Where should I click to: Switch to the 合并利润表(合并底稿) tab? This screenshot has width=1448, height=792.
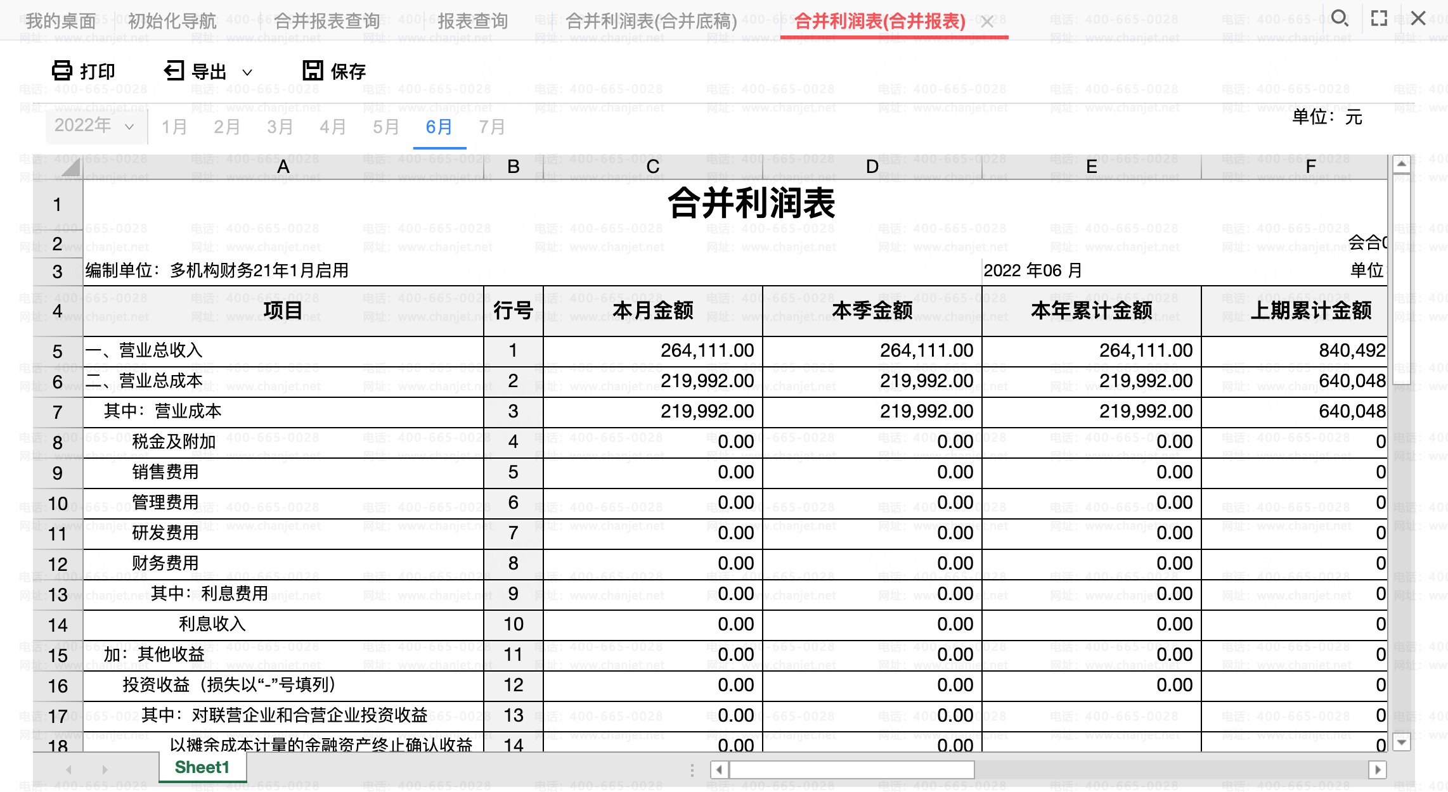point(651,22)
